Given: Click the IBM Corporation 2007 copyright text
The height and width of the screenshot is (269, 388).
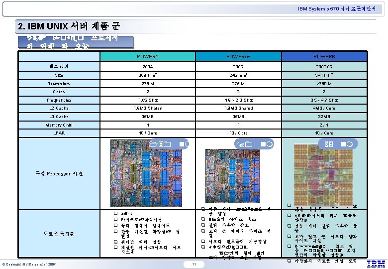Looking at the screenshot, I should [29, 265].
